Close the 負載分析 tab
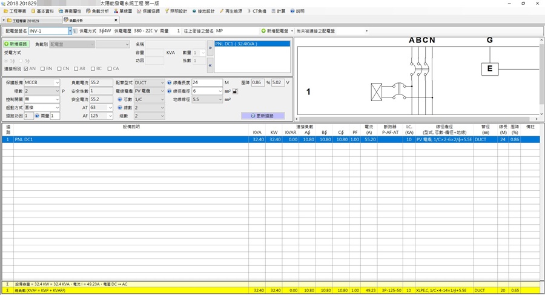545x295 pixels. click(116, 20)
